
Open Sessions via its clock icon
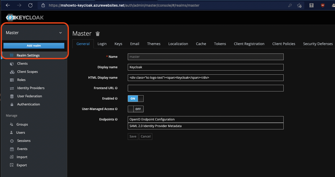12,141
